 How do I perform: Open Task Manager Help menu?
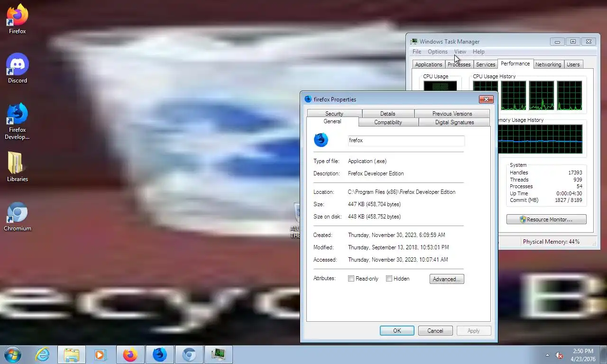pos(478,52)
